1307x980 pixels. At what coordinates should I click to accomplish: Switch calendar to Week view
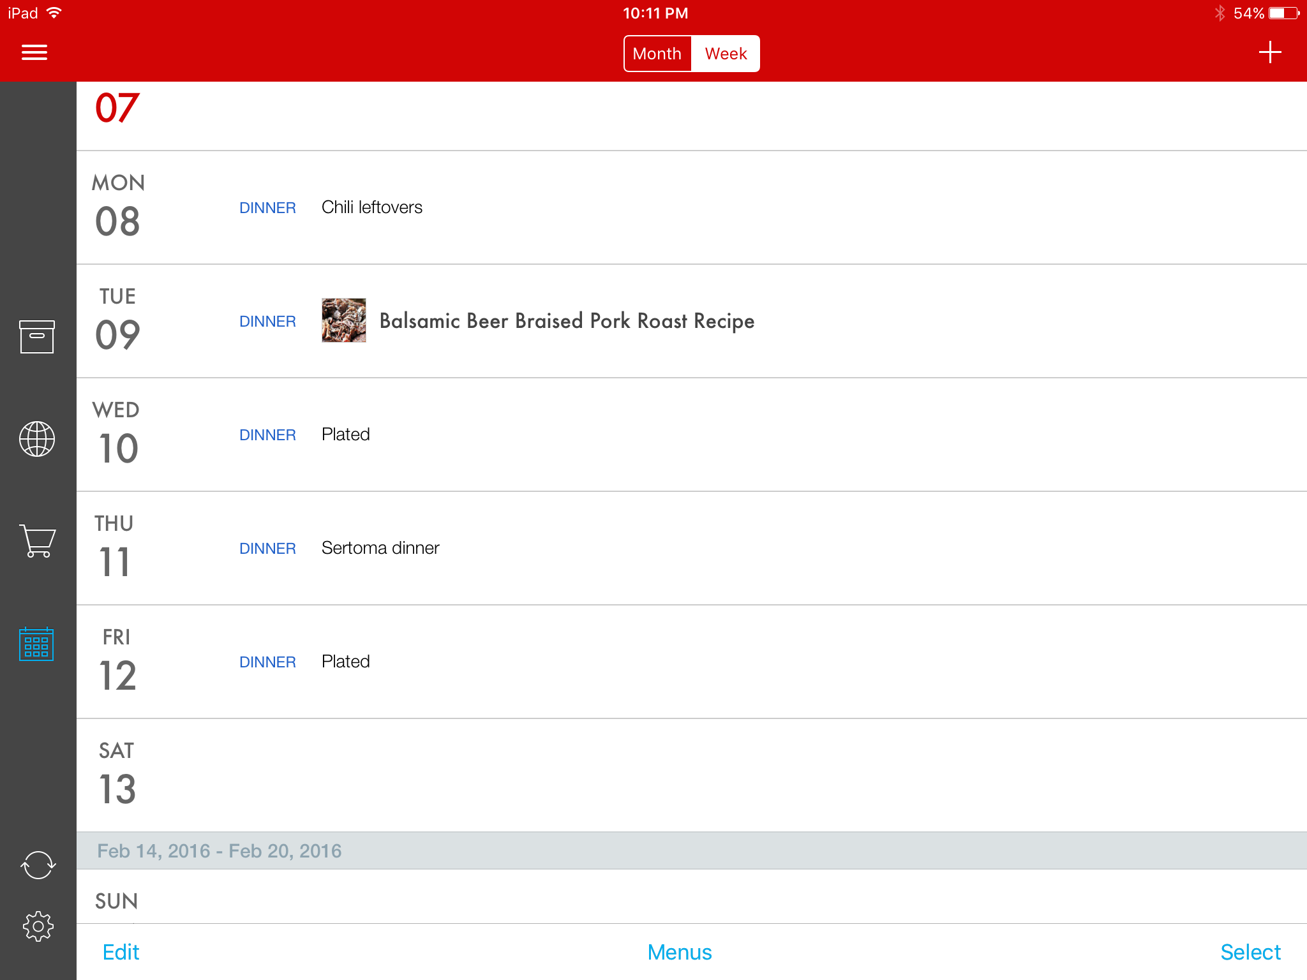coord(726,54)
